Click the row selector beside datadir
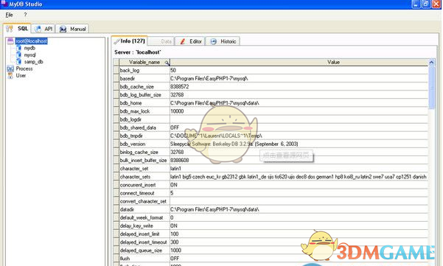Screen dimensions: 443x266 click(x=116, y=209)
